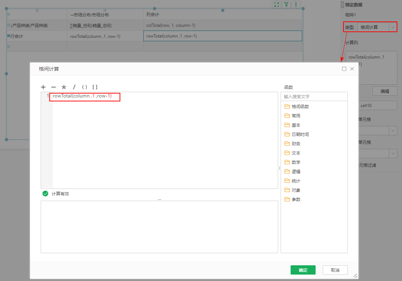Select the 行合计 cell
Viewport: 402px width, 281px height.
click(37, 36)
